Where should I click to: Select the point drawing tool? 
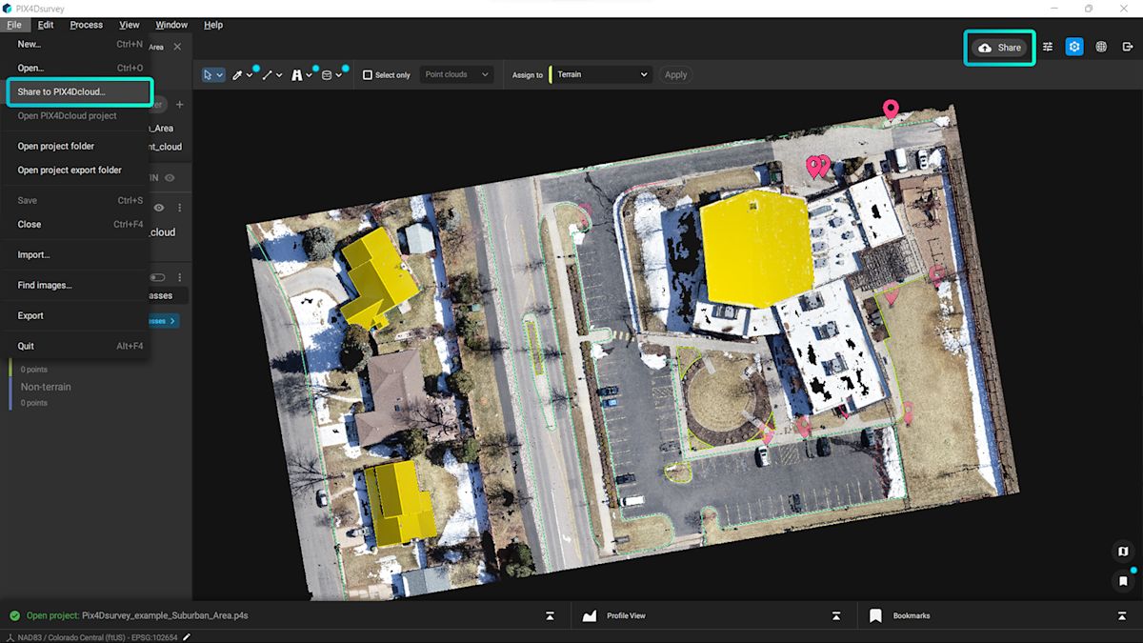(238, 74)
